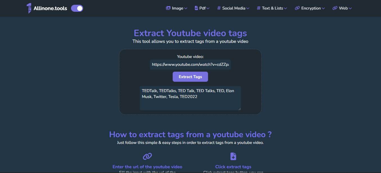Open the Pdf menu
Screen dimensions: 381x173
pyautogui.click(x=202, y=8)
